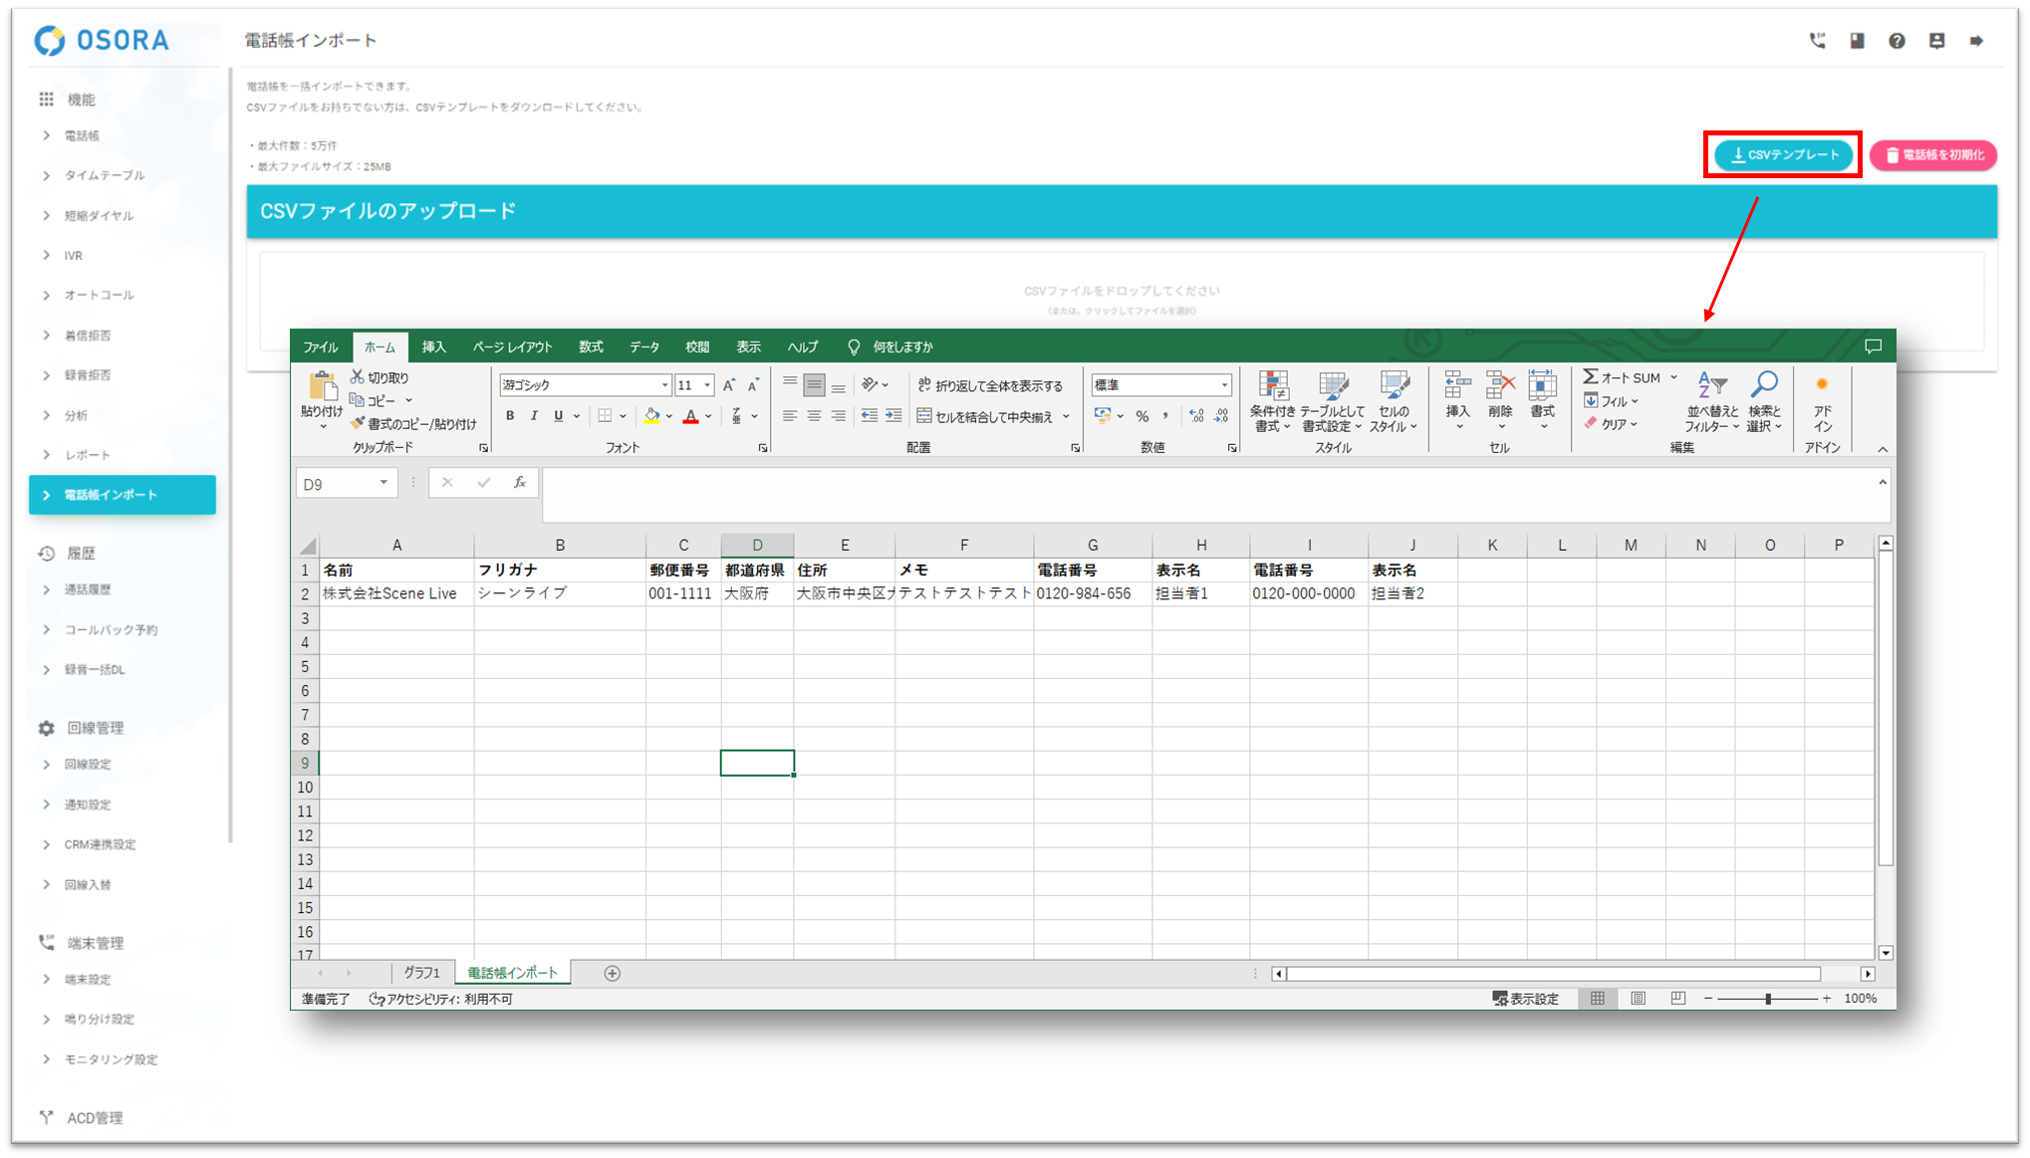This screenshot has width=2030, height=1158.
Task: Switch to the ページ レイアウト ribbon tab
Action: tap(512, 347)
